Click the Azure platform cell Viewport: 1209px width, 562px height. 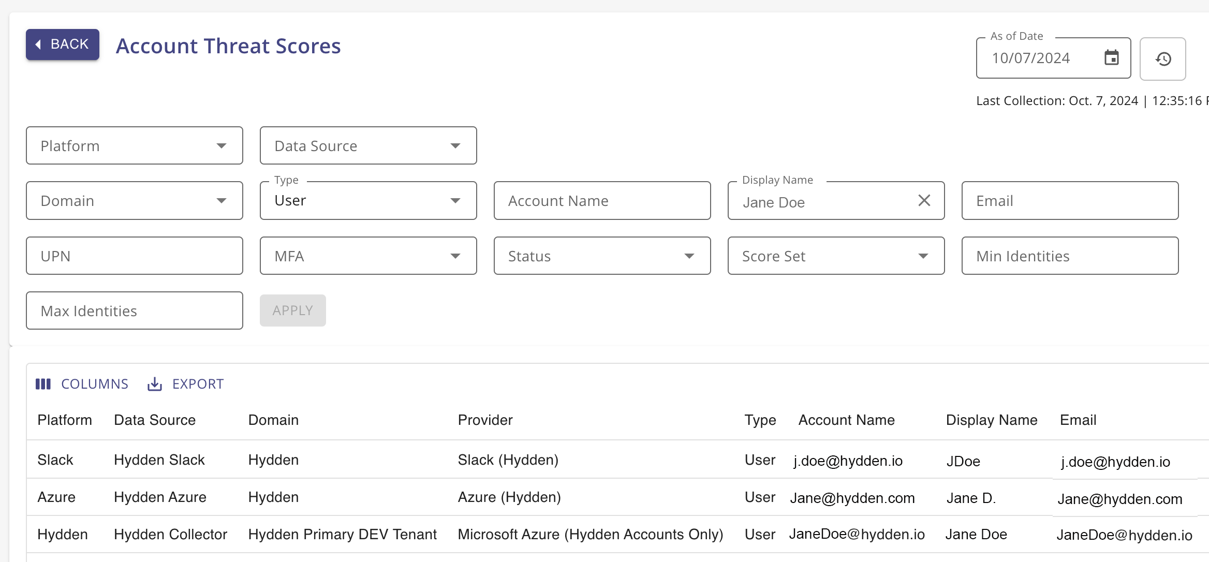click(x=56, y=497)
